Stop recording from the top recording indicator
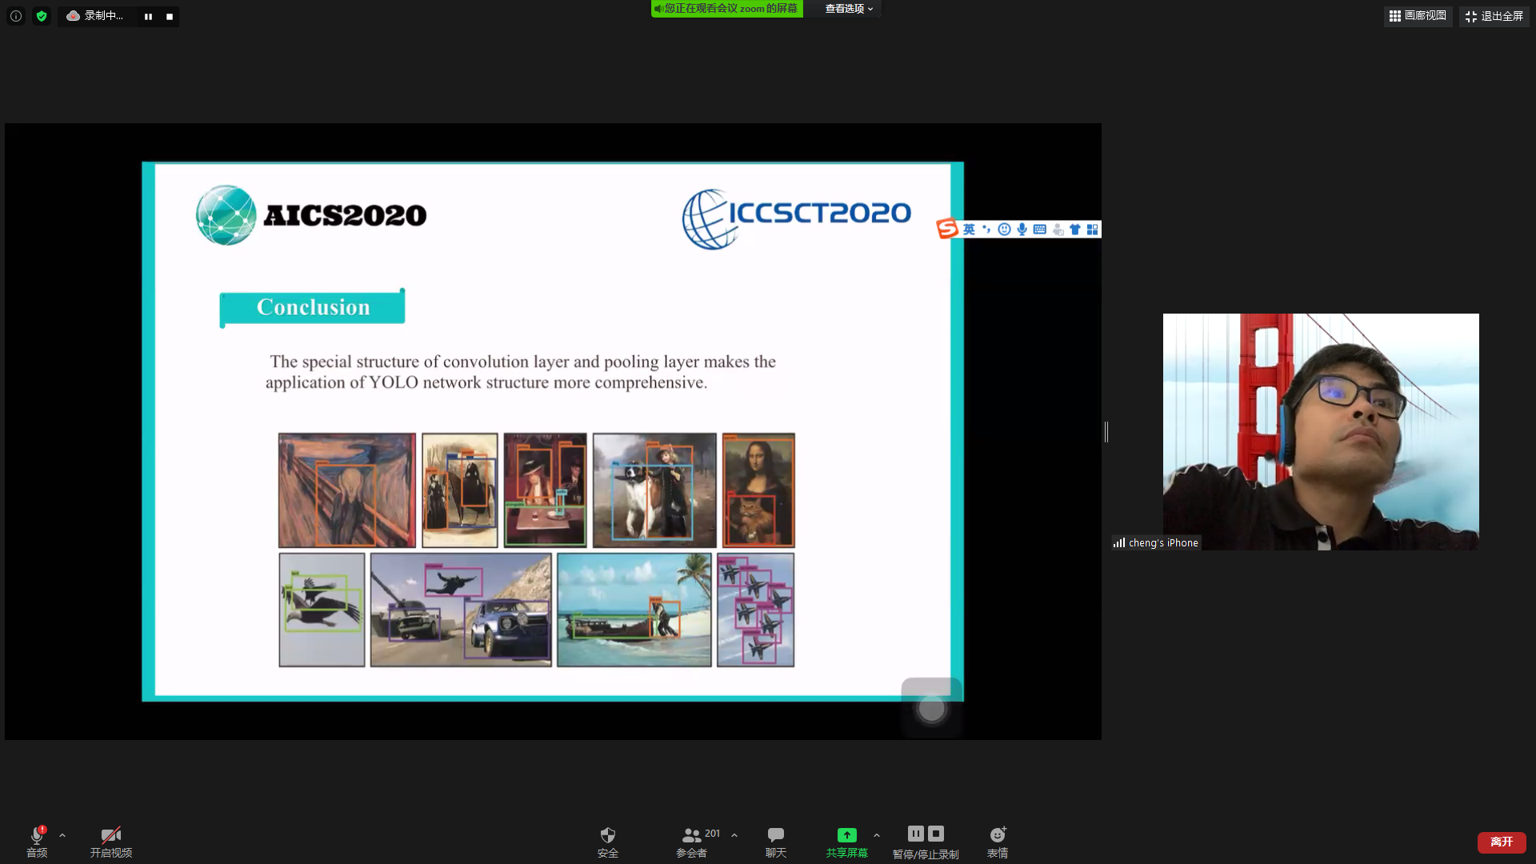Image resolution: width=1536 pixels, height=864 pixels. pos(170,16)
